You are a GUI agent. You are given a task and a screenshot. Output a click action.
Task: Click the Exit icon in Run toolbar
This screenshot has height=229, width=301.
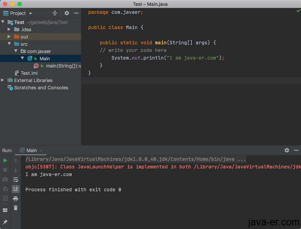[x=5, y=198]
